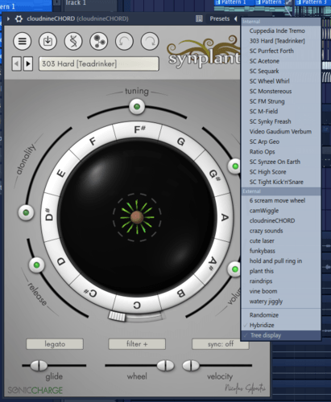Select preset SC Acetone

pyautogui.click(x=281, y=61)
